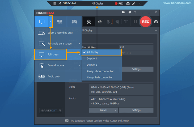Select Always show control bar
The height and width of the screenshot is (127, 194).
pyautogui.click(x=102, y=71)
